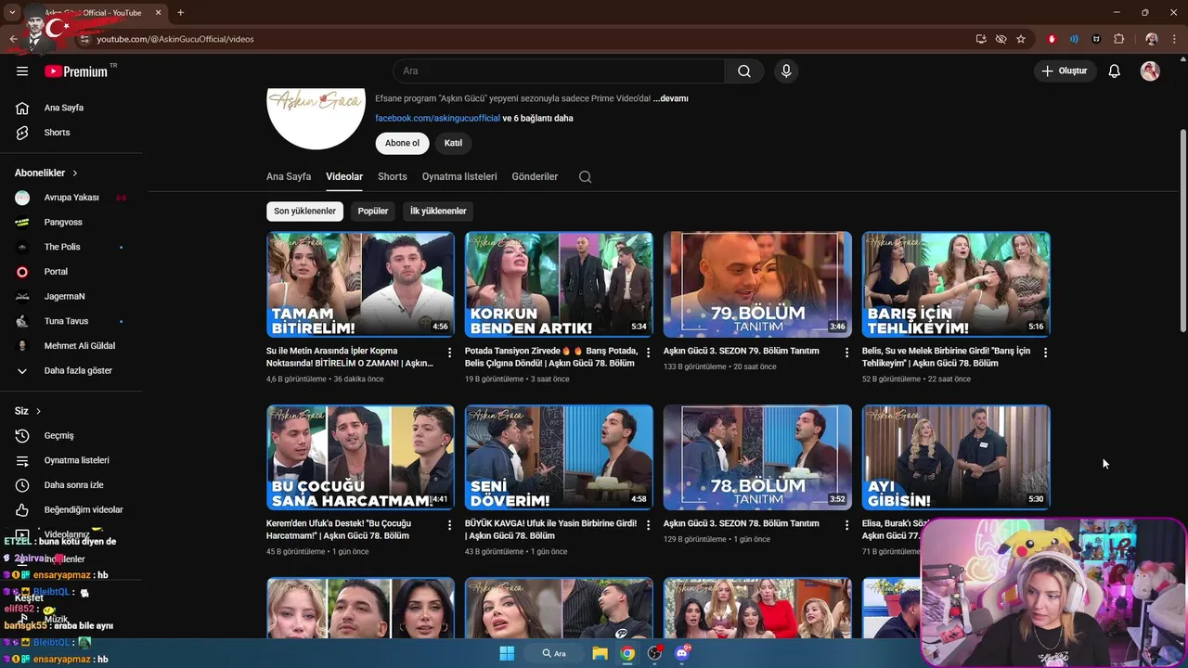This screenshot has height=668, width=1188.
Task: Open the account avatar menu
Action: (1150, 71)
